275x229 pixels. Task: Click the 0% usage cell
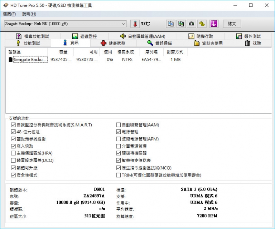coord(110,59)
